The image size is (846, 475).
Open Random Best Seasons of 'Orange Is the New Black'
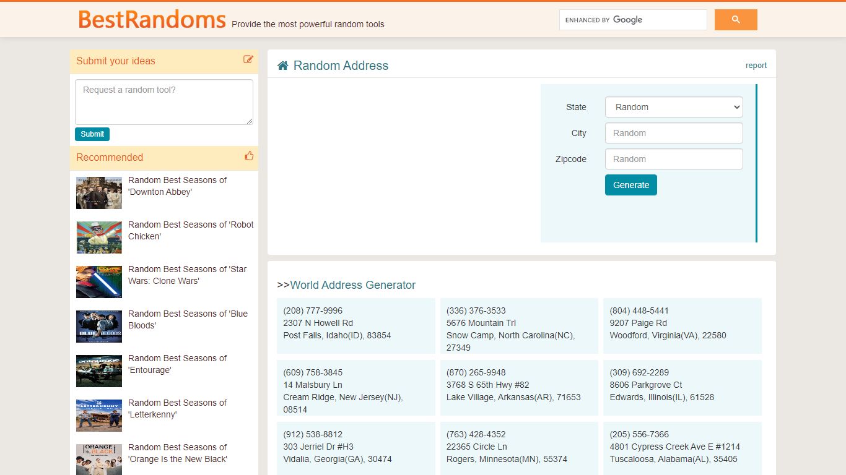point(178,453)
